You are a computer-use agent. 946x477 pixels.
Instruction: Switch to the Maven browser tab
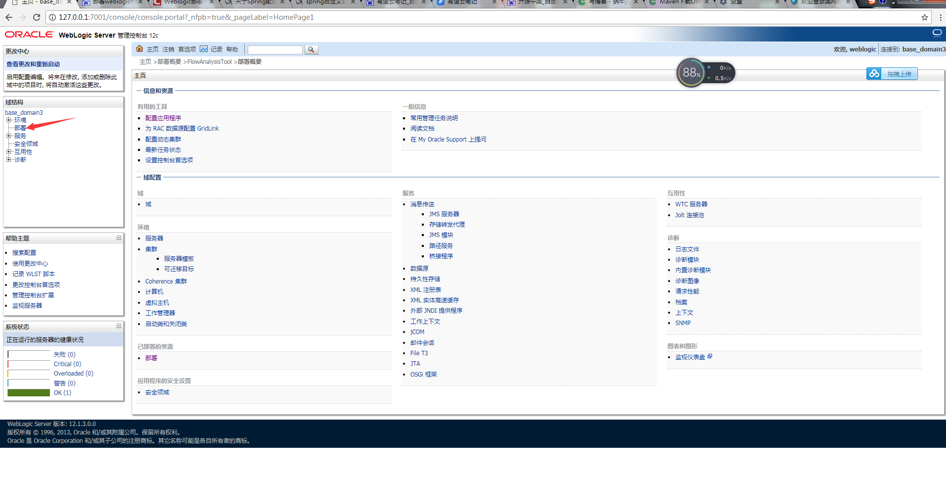[x=679, y=2]
